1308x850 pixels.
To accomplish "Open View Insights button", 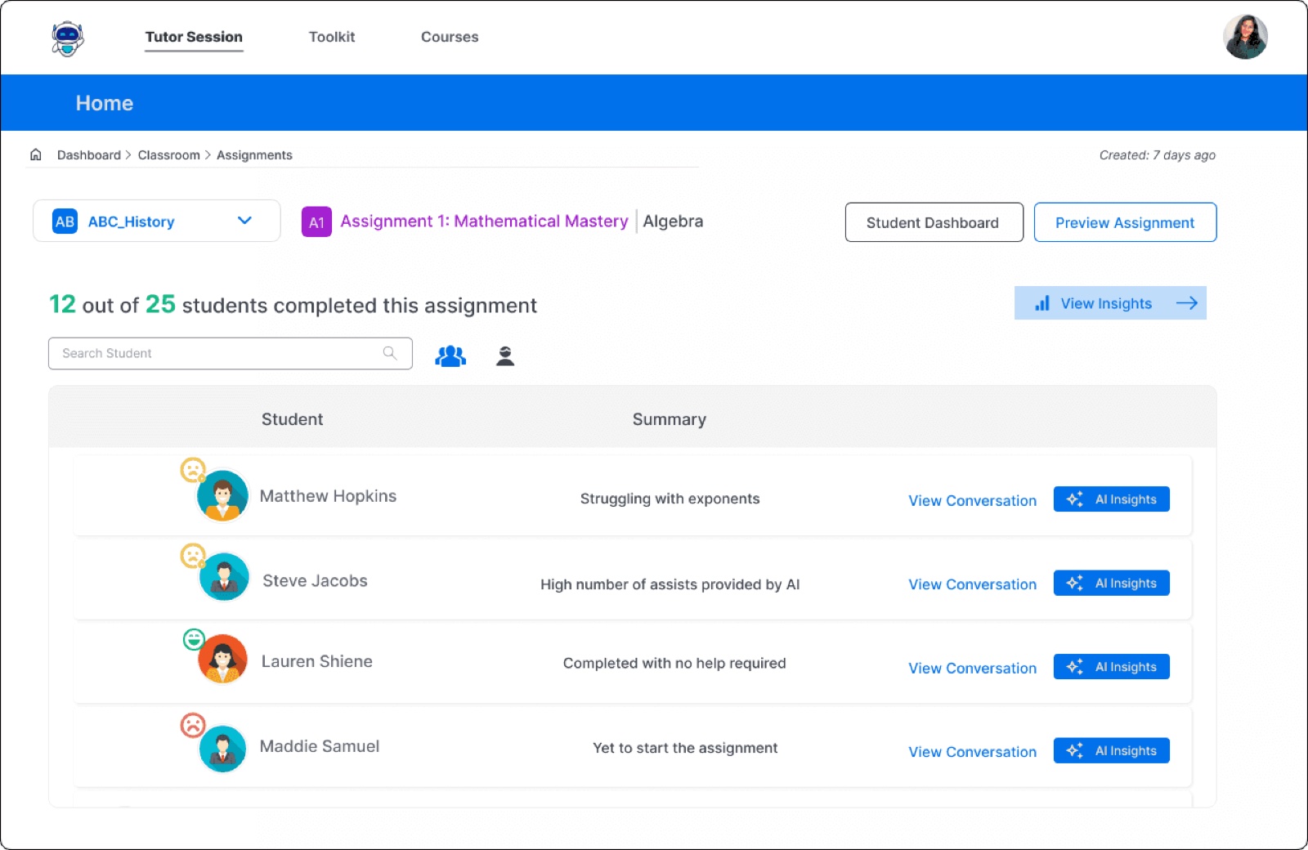I will coord(1110,303).
